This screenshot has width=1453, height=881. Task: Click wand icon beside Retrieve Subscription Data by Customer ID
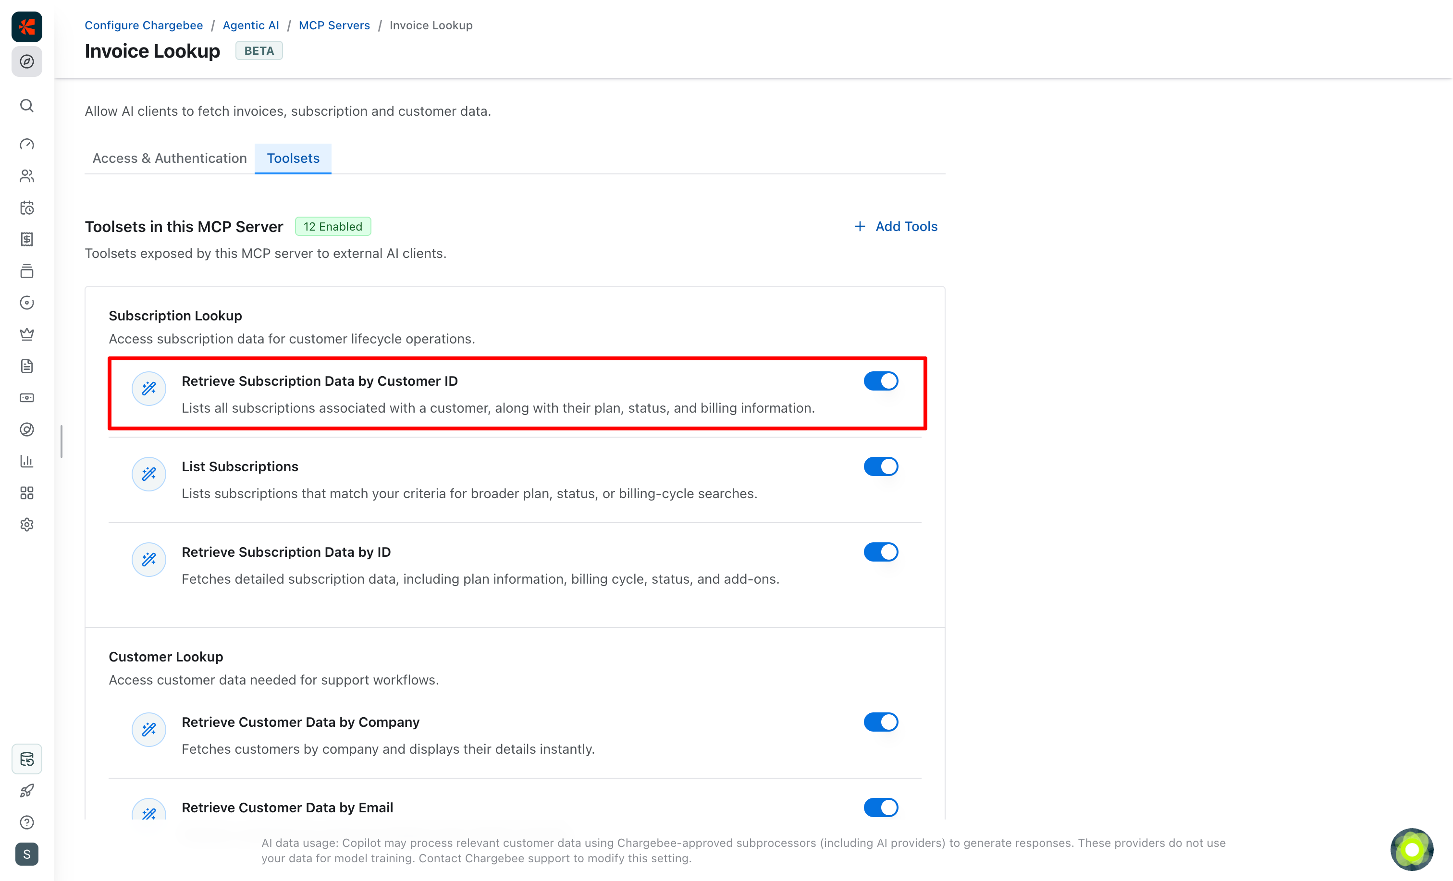[148, 388]
